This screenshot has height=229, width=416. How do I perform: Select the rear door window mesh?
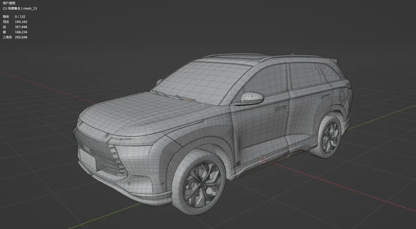click(305, 76)
